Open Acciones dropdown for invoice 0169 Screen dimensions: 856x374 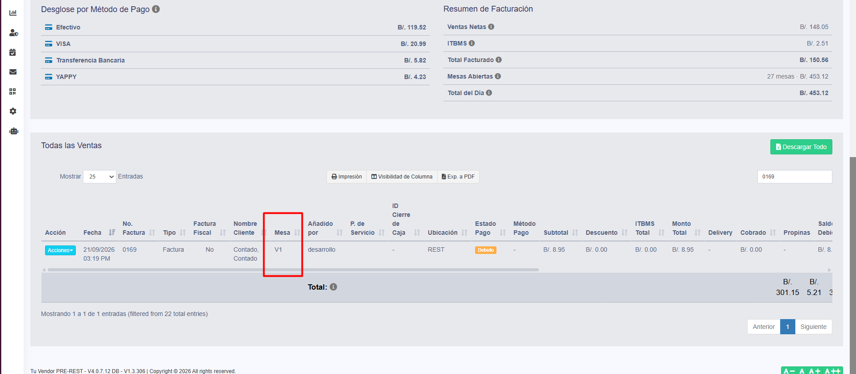pyautogui.click(x=60, y=250)
